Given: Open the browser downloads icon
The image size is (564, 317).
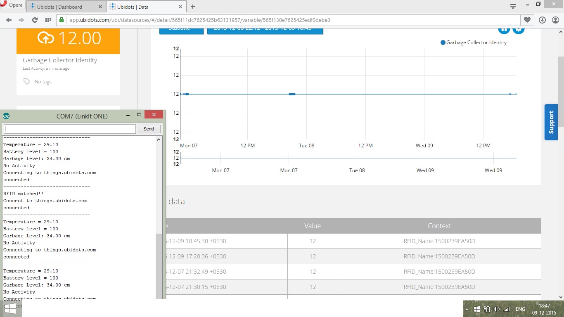Looking at the screenshot, I should 542,20.
